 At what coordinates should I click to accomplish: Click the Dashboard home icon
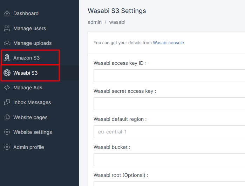pos(7,13)
